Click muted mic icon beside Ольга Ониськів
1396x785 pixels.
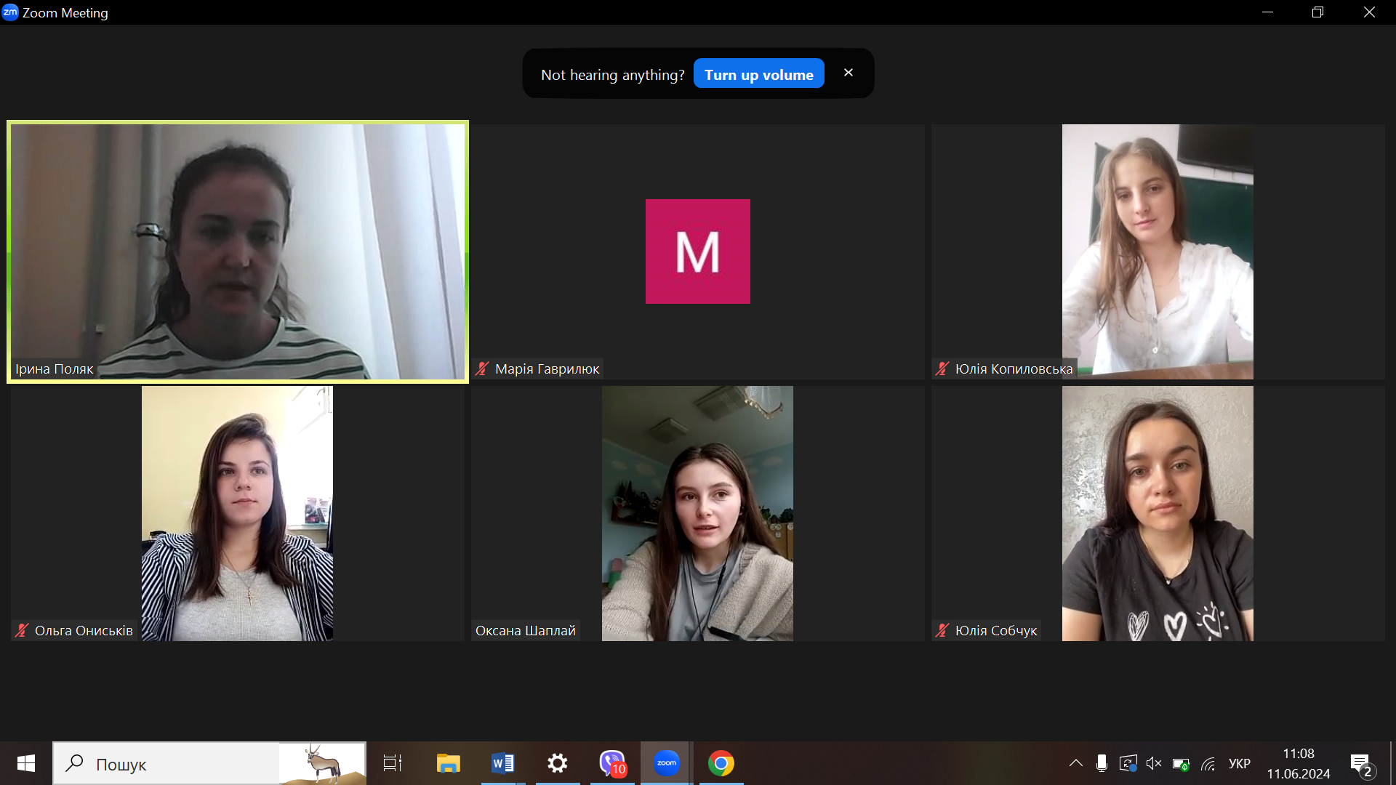(22, 631)
